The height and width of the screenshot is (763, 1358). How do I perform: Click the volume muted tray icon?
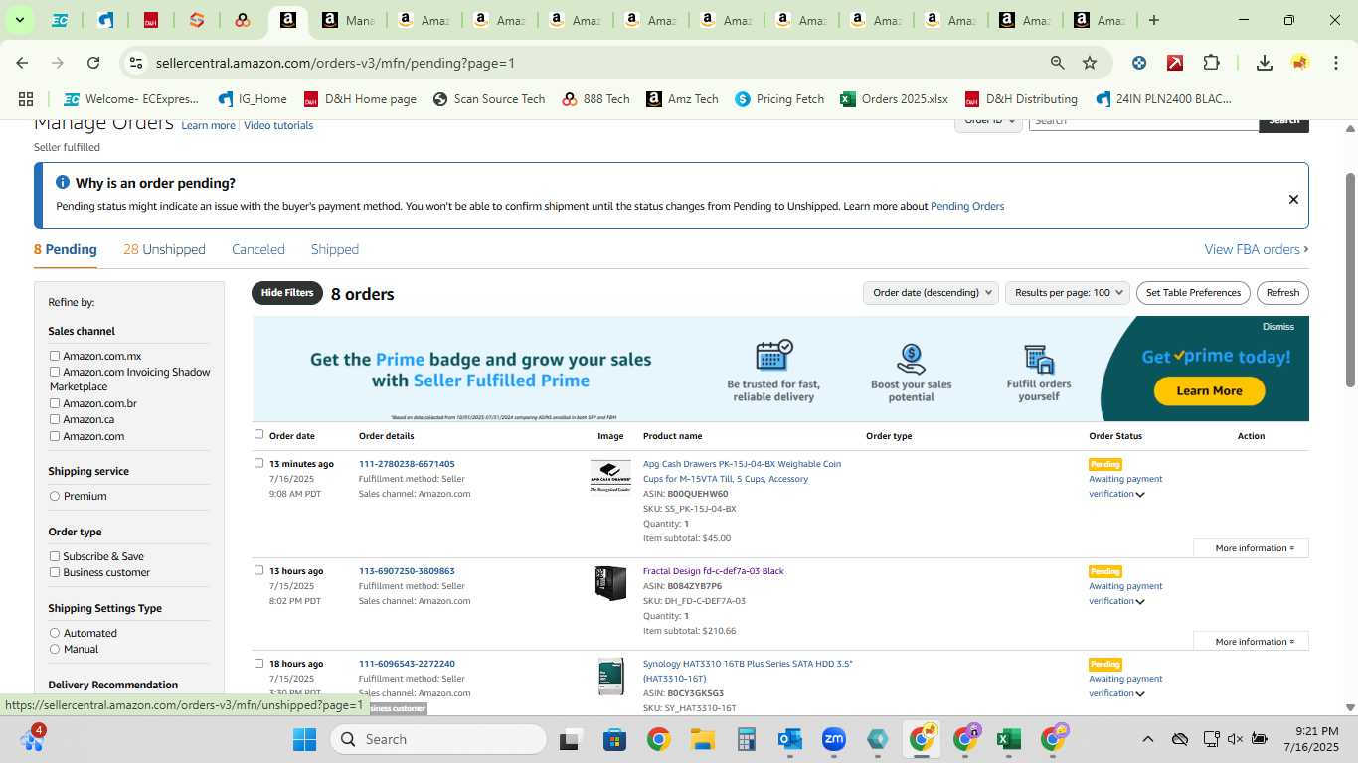1235,739
